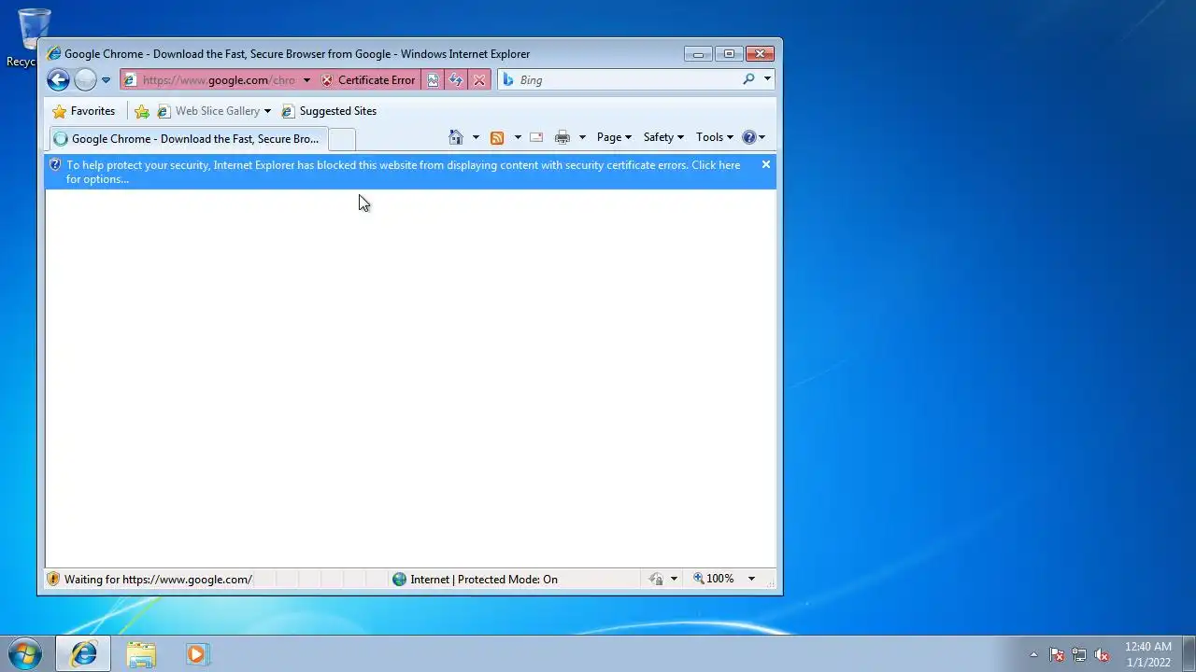Click the Print icon
Viewport: 1196px width, 672px height.
click(562, 137)
